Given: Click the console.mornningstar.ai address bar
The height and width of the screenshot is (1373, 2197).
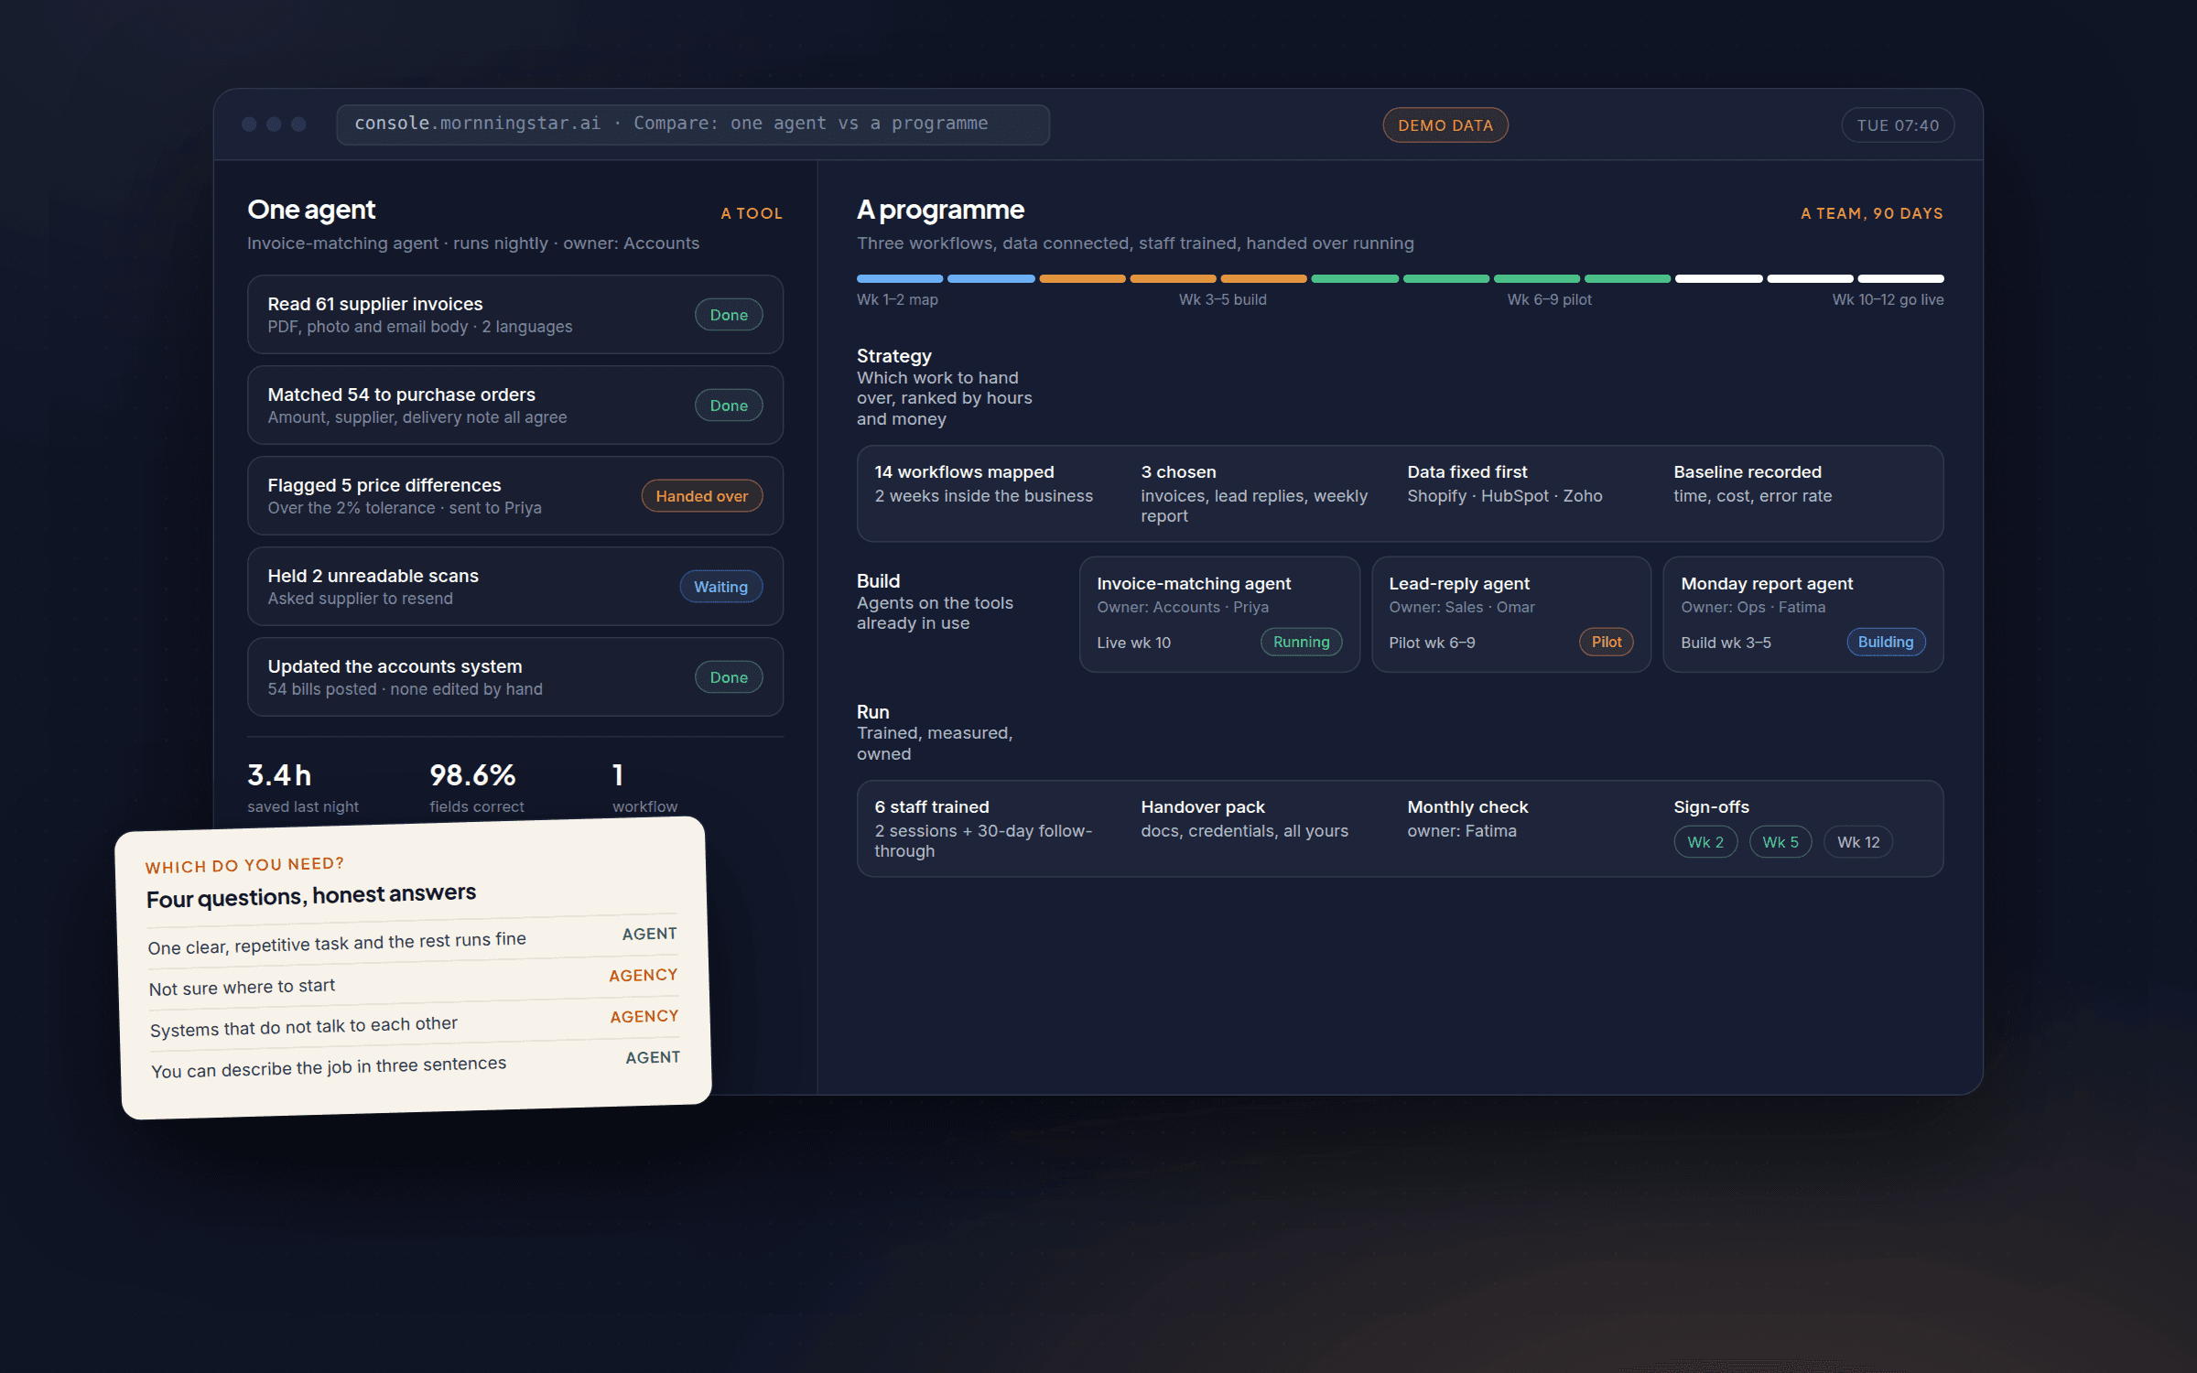Looking at the screenshot, I should click(x=692, y=124).
